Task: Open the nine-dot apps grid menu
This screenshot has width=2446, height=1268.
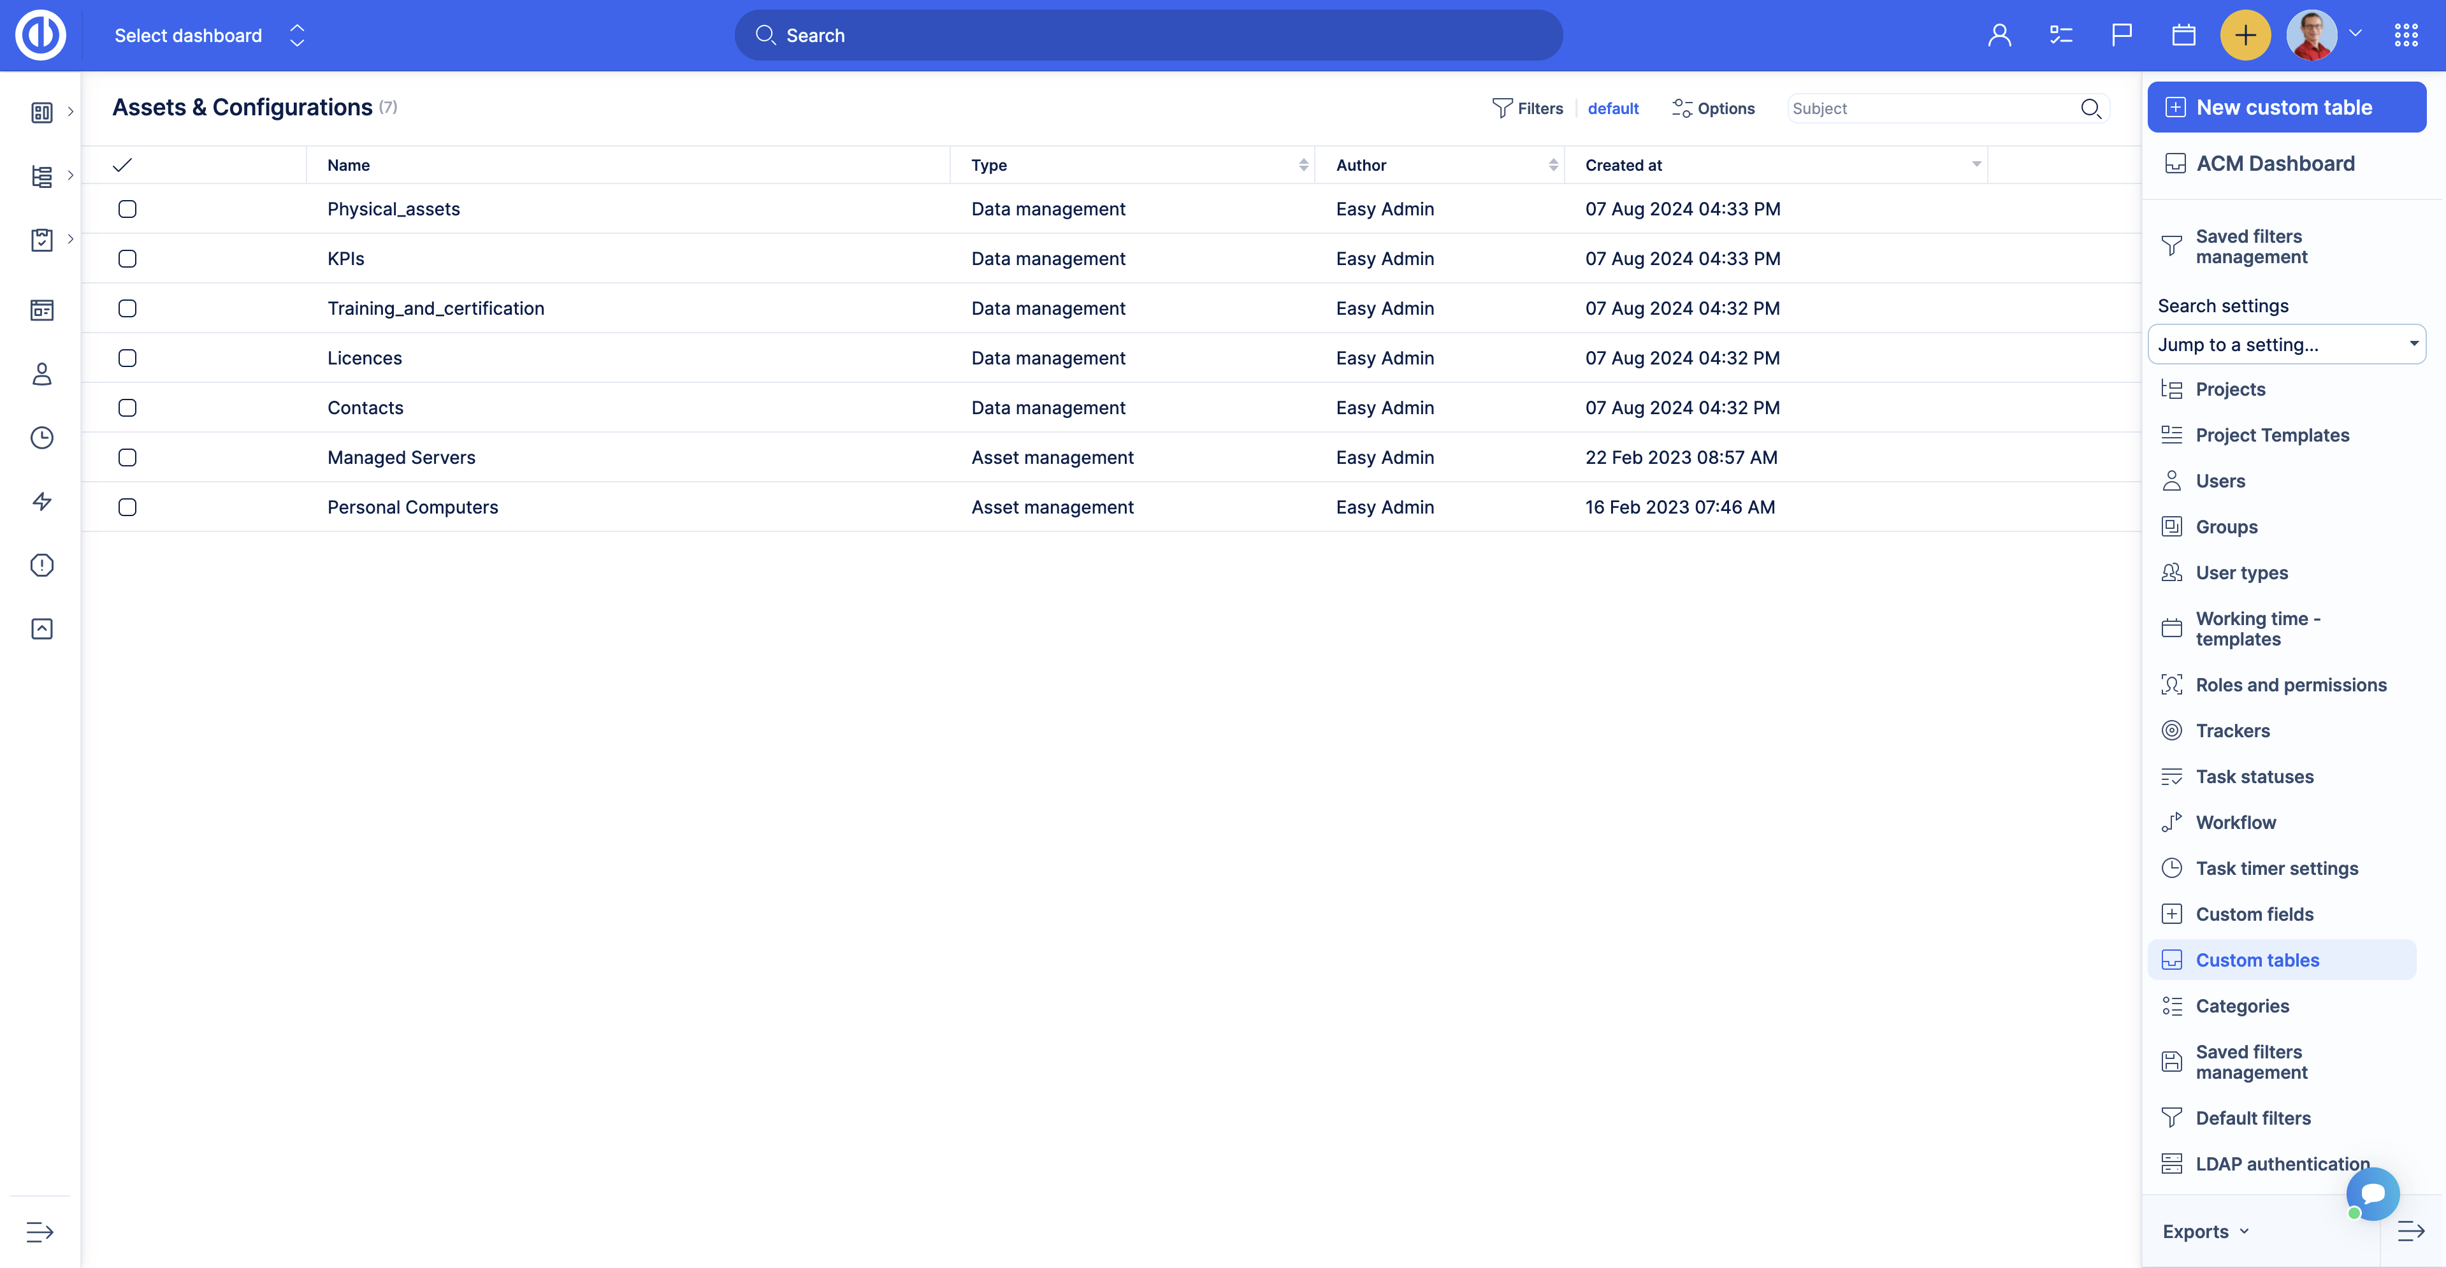Action: 2405,36
